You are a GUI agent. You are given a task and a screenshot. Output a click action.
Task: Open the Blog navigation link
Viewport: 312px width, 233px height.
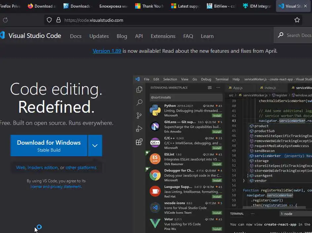[122, 36]
